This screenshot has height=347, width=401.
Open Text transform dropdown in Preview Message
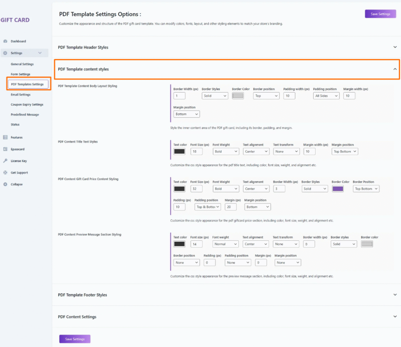click(286, 244)
